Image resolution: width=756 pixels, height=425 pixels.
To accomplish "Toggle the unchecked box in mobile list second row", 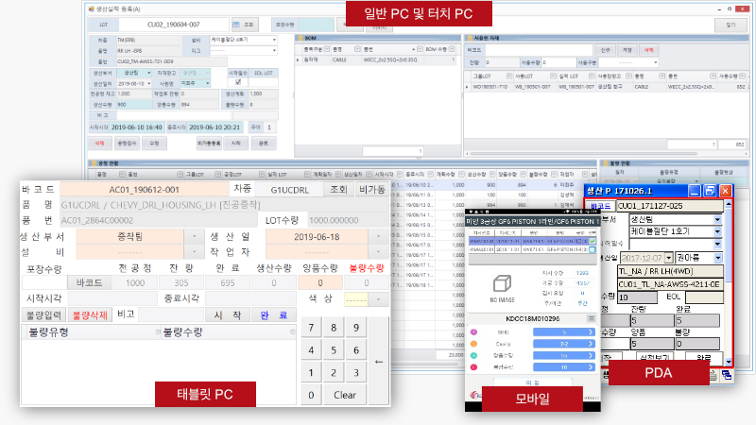I will 593,249.
